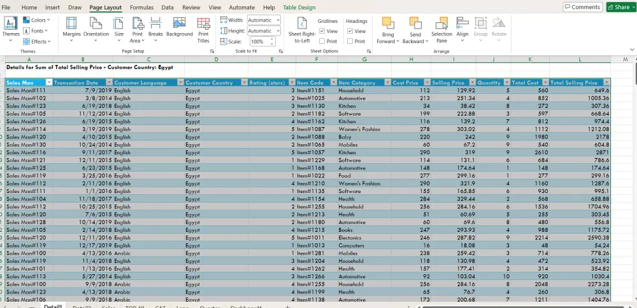Open theme Fonts menu
Screen dimensions: 637x308
point(35,30)
